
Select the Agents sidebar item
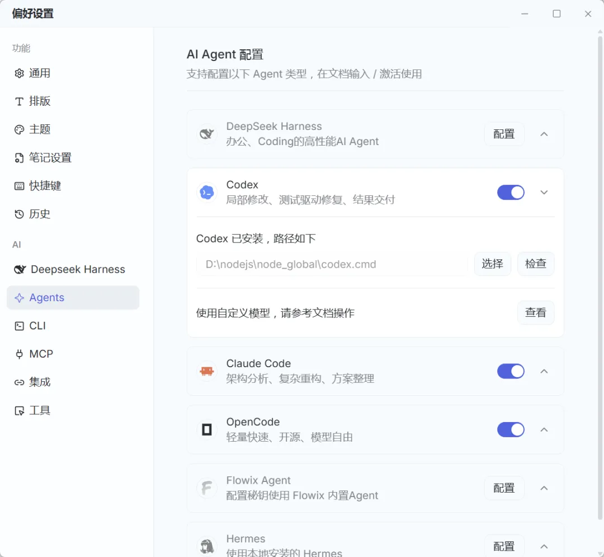tap(73, 298)
